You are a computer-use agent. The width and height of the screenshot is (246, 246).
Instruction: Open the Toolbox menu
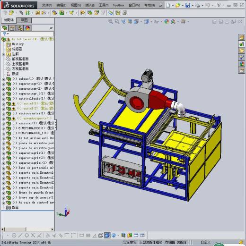pos(118,5)
